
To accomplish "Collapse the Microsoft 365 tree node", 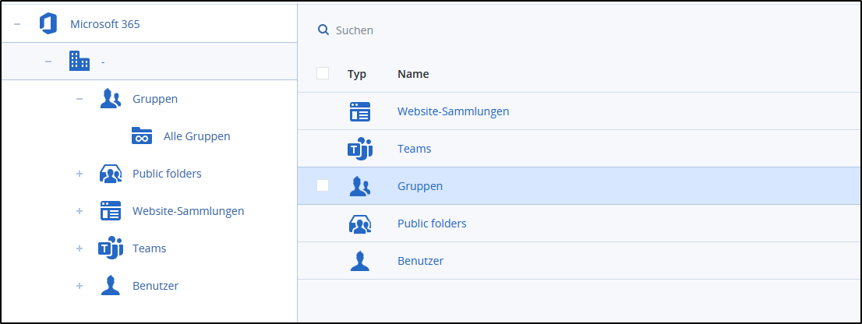I will 18,24.
